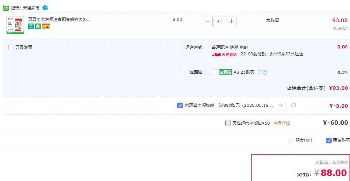350x181 pixels.
Task: Open the comment icon beside ¥0.25购买
Action: [260, 72]
